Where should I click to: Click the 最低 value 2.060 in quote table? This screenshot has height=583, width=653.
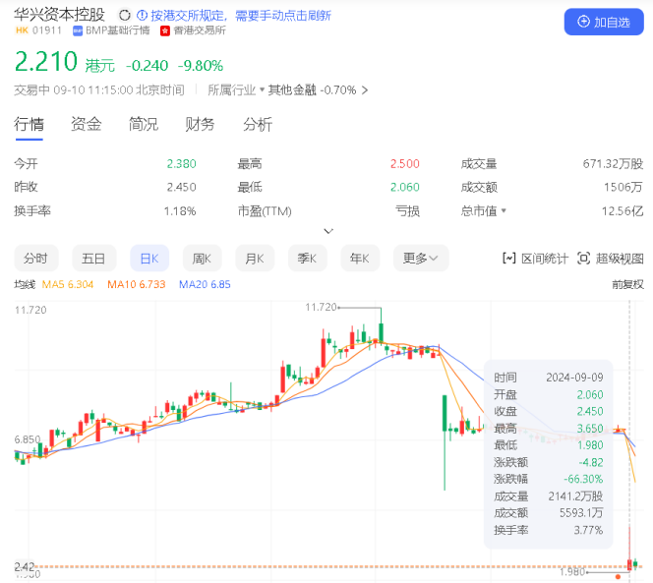pyautogui.click(x=404, y=188)
